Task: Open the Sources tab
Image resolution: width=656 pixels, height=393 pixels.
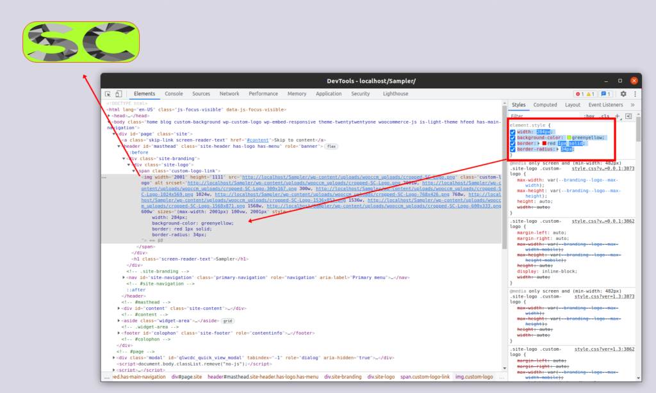Action: tap(201, 94)
